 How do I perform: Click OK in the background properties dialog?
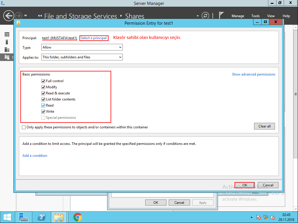[x=156, y=202]
